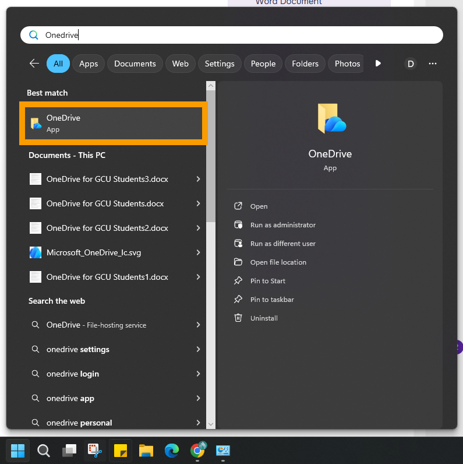The width and height of the screenshot is (463, 464).
Task: Click in the search text box
Action: [233, 35]
